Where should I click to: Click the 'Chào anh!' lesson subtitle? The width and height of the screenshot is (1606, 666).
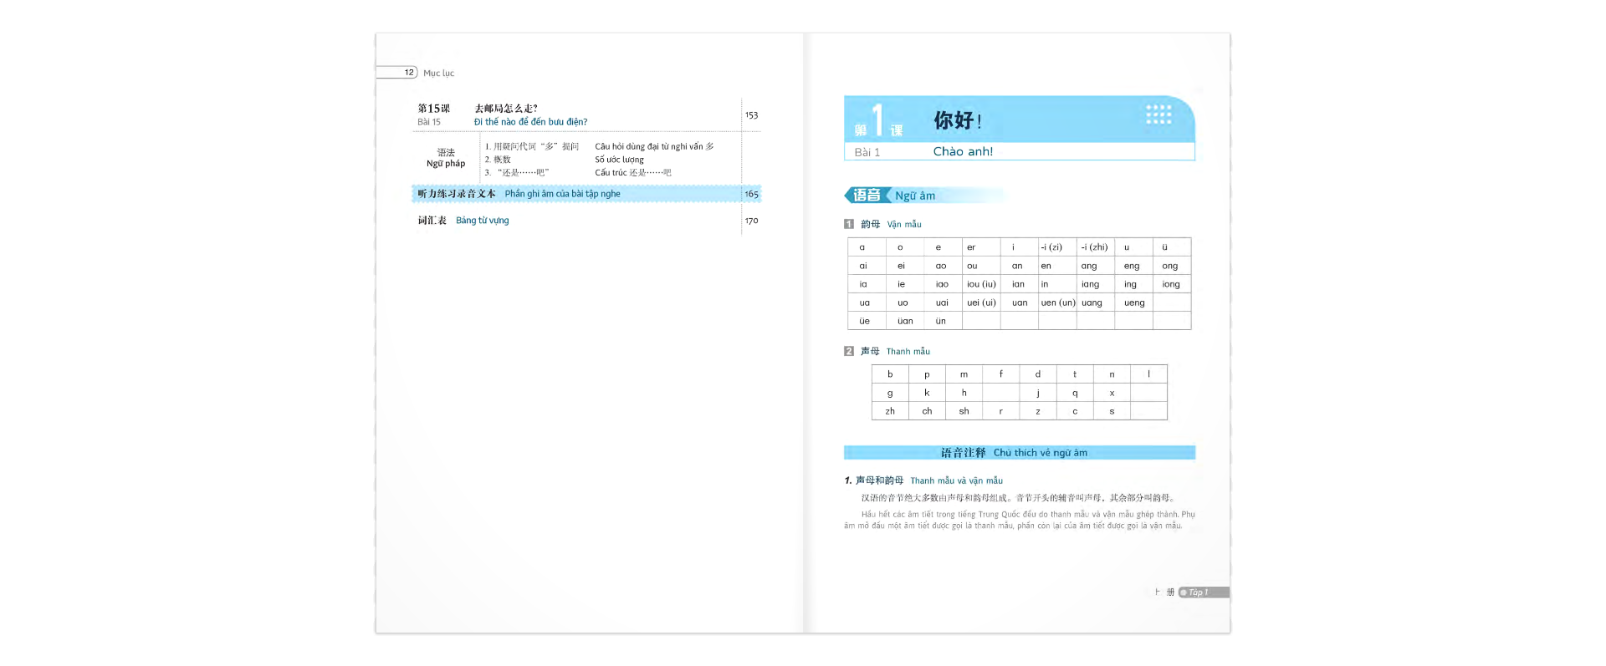[963, 152]
